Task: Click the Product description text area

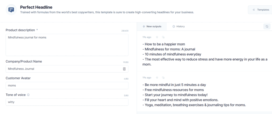Action: tap(67, 45)
